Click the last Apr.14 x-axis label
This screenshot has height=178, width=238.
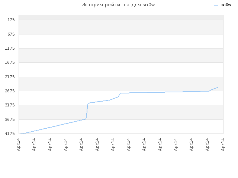(223, 145)
